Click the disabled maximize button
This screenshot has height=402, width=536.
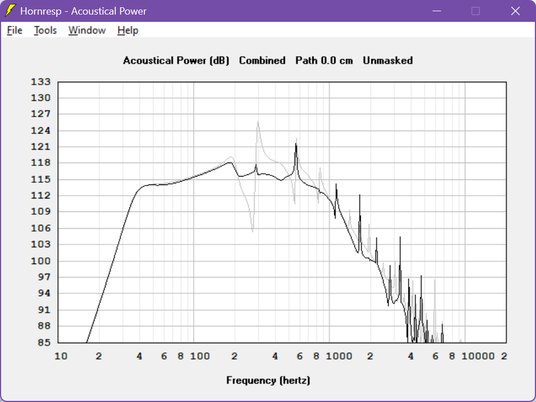pyautogui.click(x=475, y=11)
